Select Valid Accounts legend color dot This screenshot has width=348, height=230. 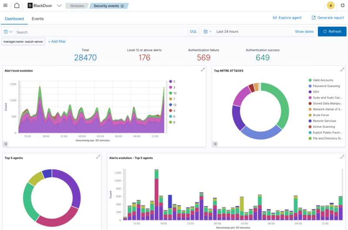click(310, 80)
